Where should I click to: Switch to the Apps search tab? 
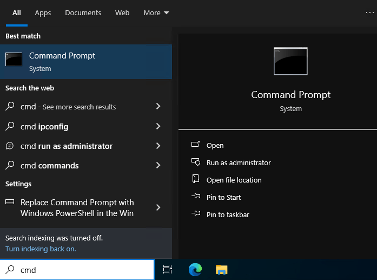click(43, 13)
